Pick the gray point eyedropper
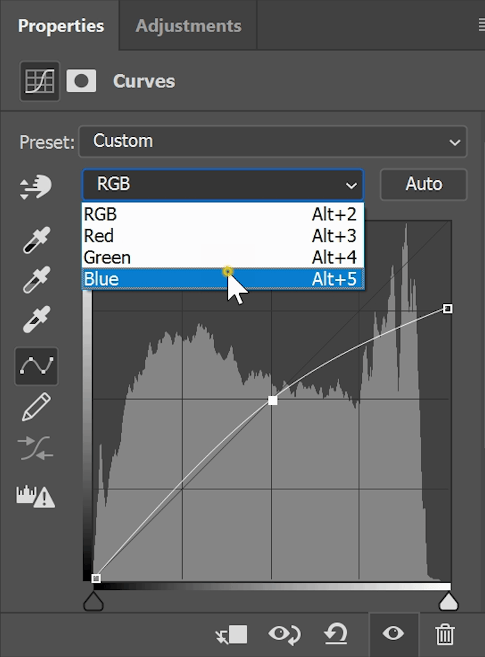Image resolution: width=485 pixels, height=657 pixels. click(36, 279)
